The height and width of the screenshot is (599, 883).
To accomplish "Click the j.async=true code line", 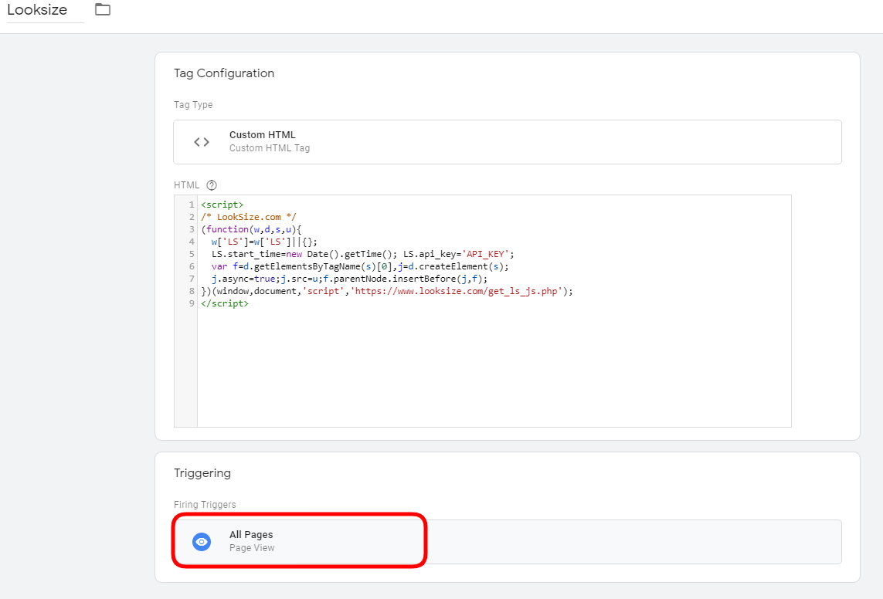I will 349,279.
